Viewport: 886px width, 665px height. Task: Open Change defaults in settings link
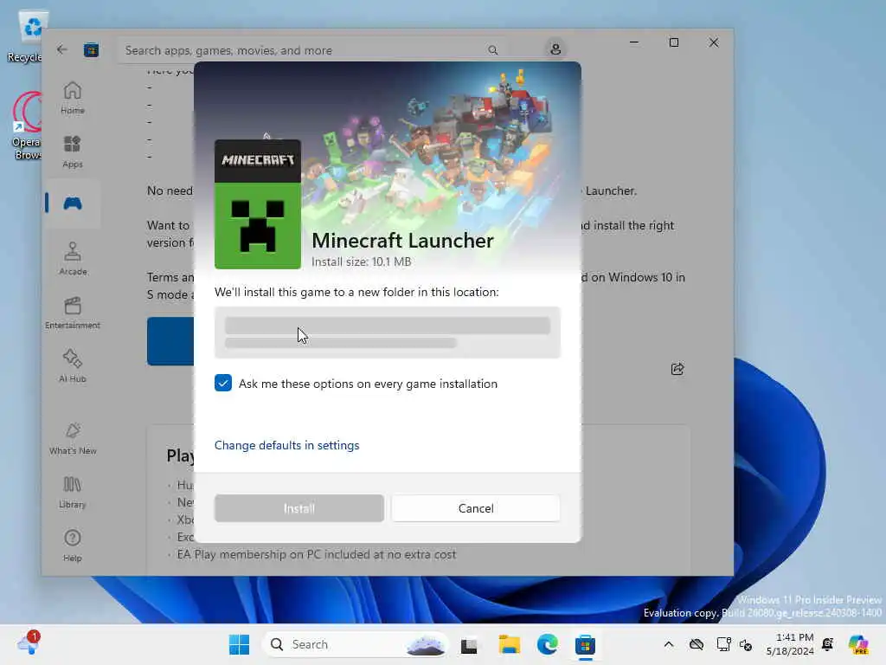(286, 445)
